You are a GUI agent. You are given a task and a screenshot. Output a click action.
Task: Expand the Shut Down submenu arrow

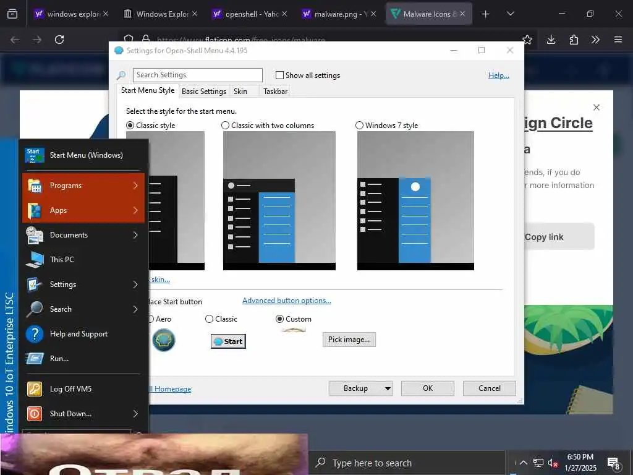coord(135,414)
